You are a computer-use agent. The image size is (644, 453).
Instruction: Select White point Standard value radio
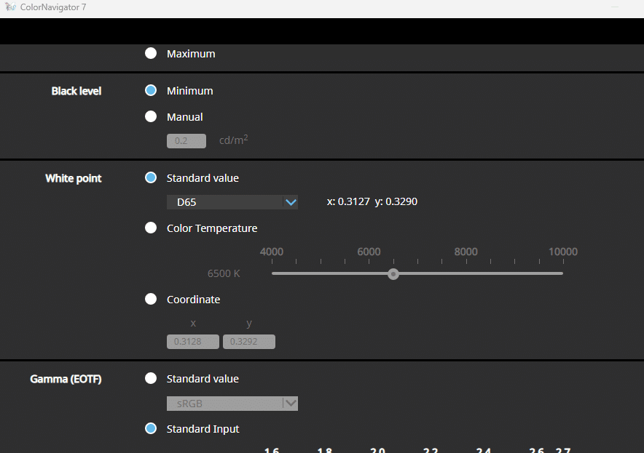(x=151, y=177)
